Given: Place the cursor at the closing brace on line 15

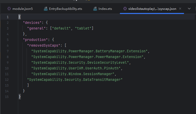Looking at the screenshot, I should click(19, 97).
